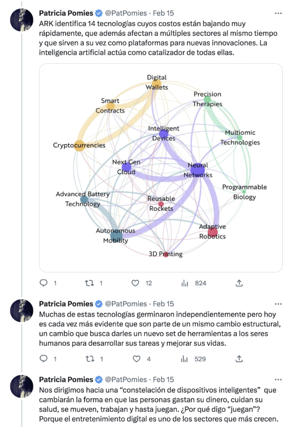Viewport: 300px width, 433px height.
Task: Like the second tweet with 4 likes
Action: [136, 359]
